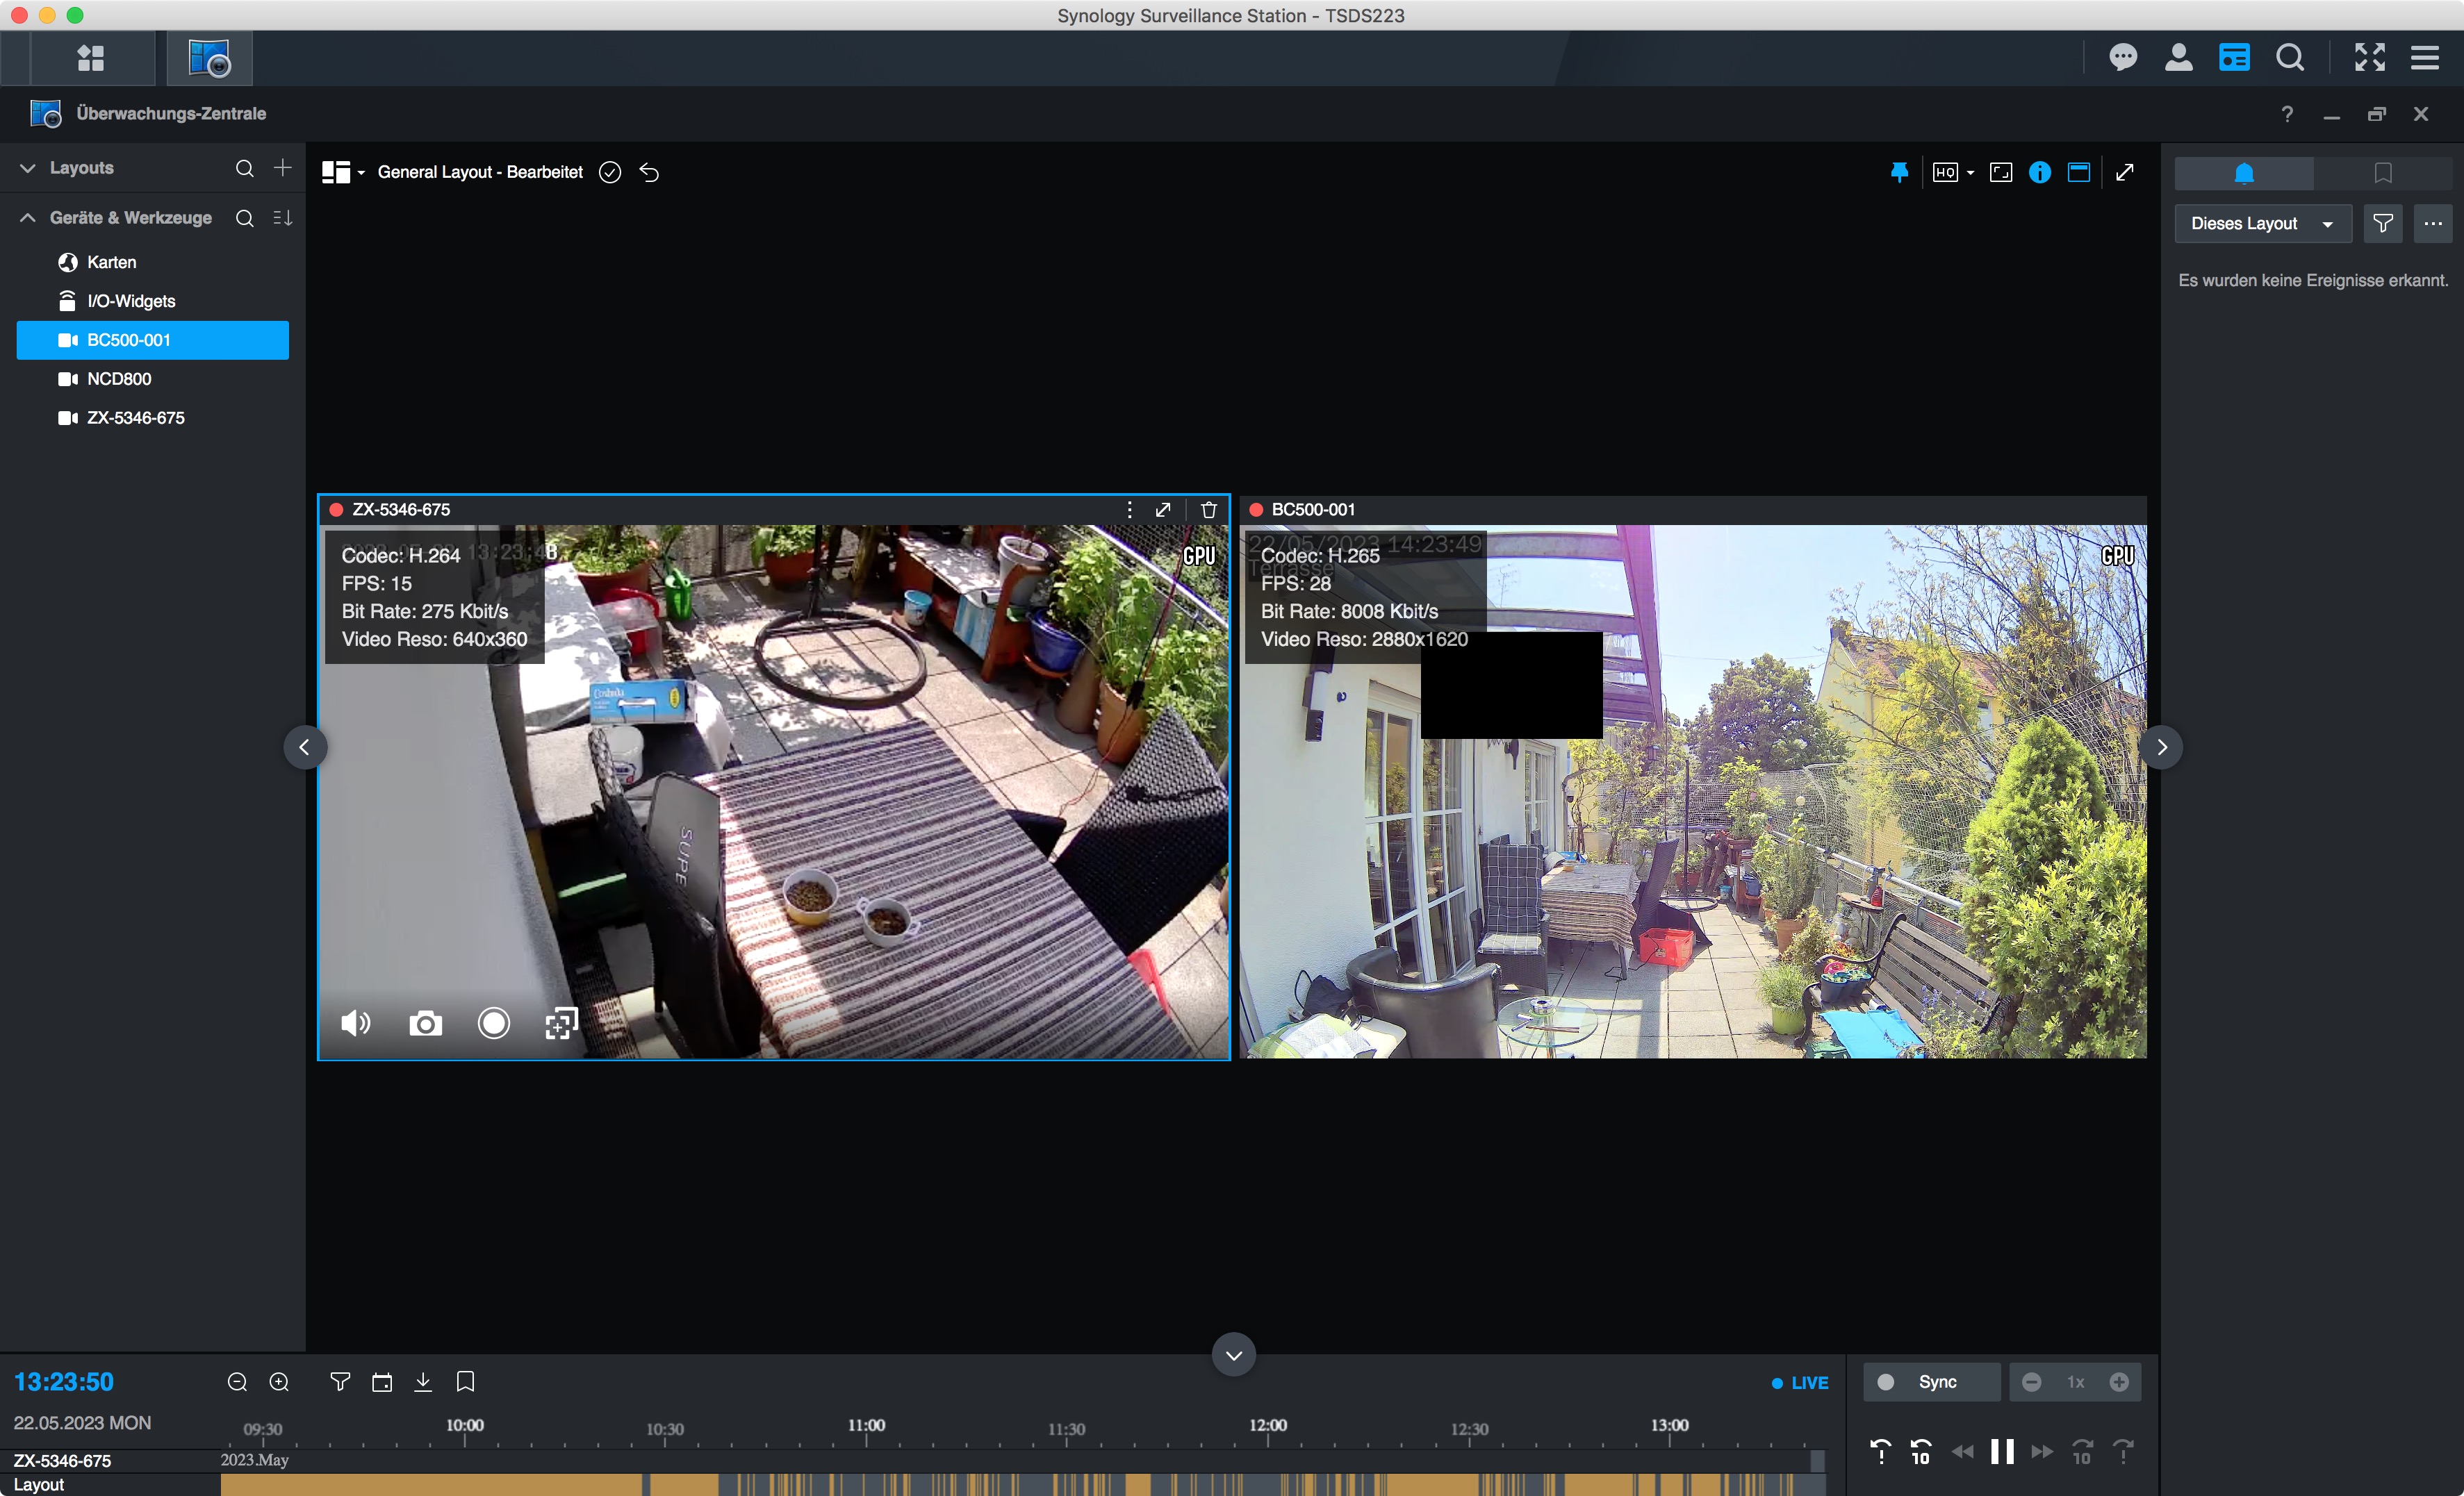Viewport: 2464px width, 1496px height.
Task: Mute audio on ZX-5346-675 feed
Action: tap(356, 1023)
